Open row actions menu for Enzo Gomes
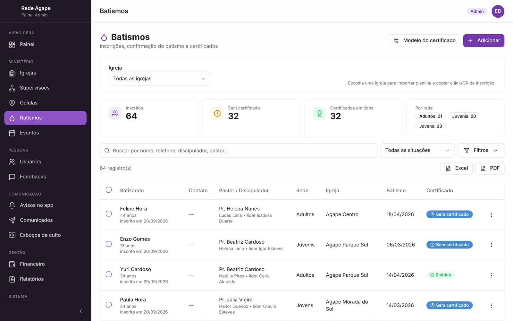 point(491,245)
